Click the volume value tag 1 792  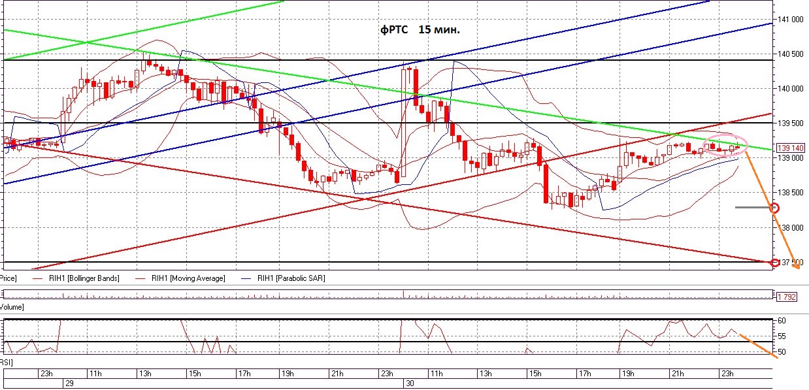pyautogui.click(x=786, y=297)
